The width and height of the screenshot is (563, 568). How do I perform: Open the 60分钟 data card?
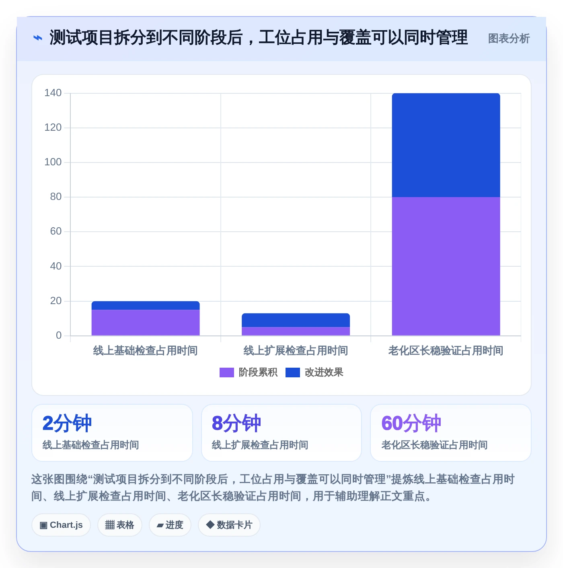pyautogui.click(x=451, y=433)
